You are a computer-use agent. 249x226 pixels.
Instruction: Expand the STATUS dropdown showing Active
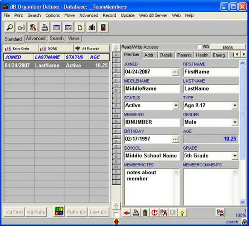176,106
